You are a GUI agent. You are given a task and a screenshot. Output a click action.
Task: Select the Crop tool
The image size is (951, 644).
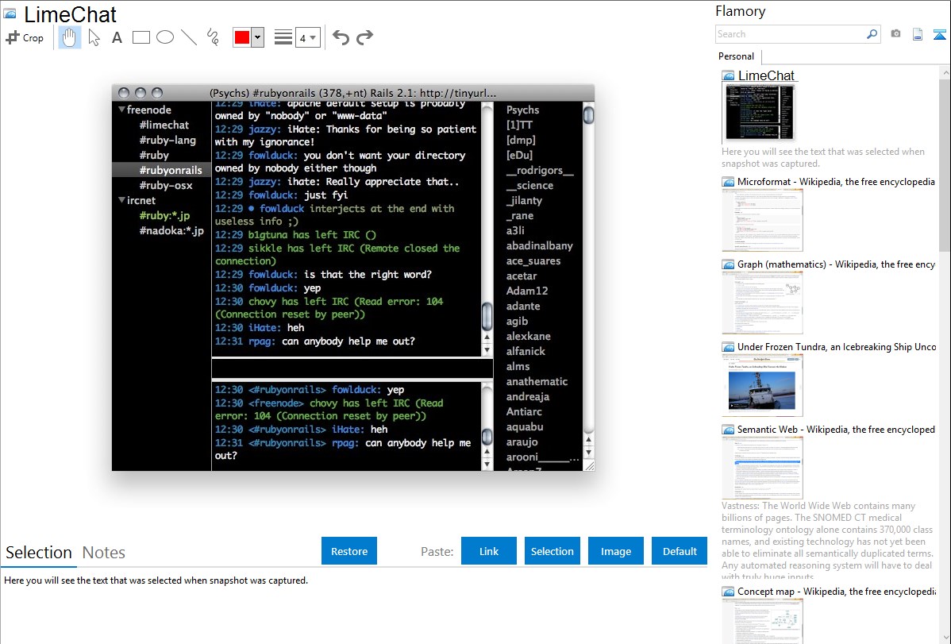(25, 37)
